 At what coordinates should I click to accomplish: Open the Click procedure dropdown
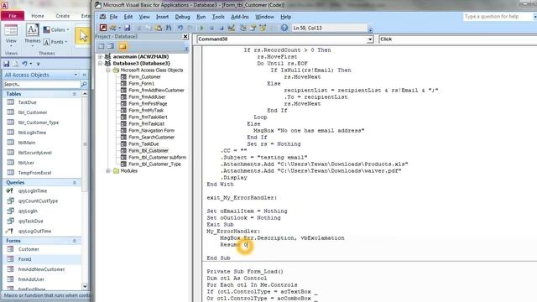pos(458,39)
